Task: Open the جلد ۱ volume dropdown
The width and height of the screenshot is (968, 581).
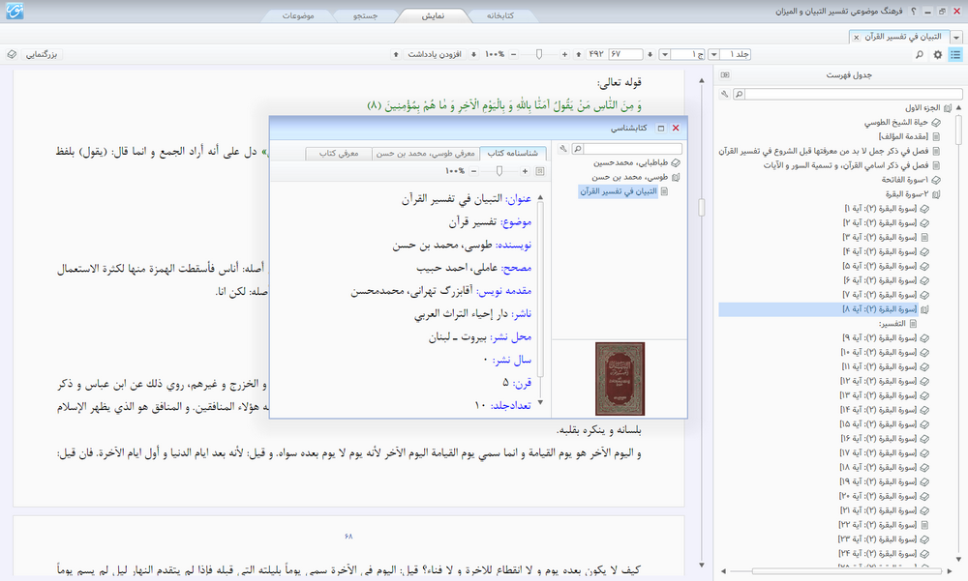Action: (x=713, y=54)
